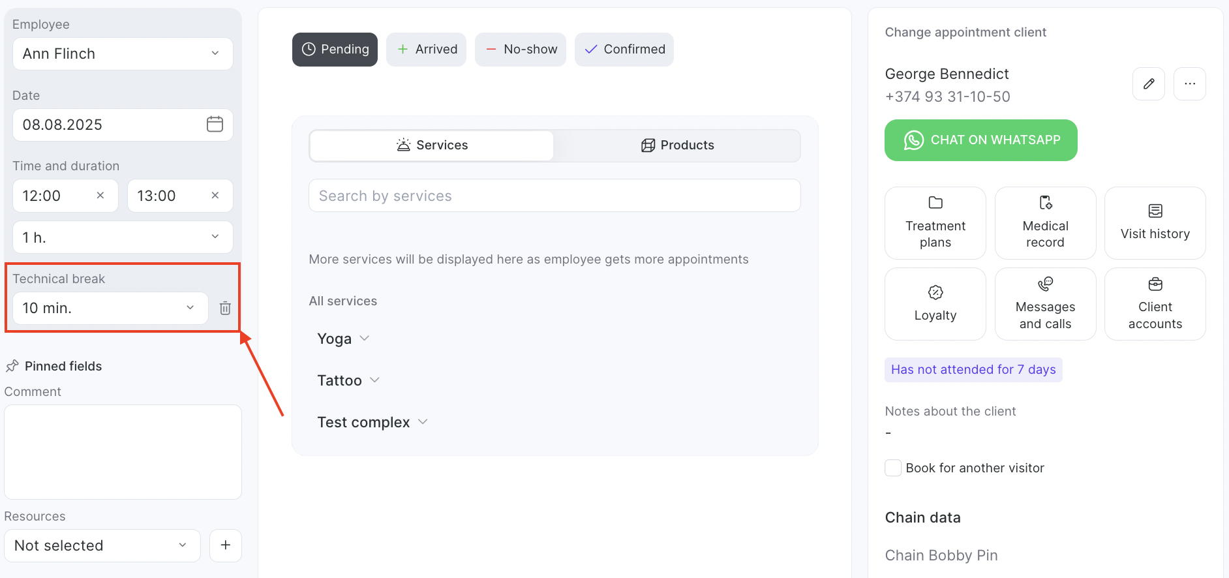Mark appointment as No-show

coord(520,50)
